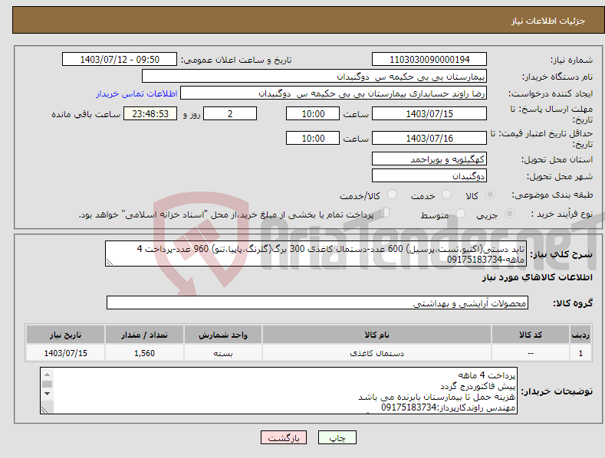Select the متوسط purchase type radio
605x458 pixels.
coord(460,214)
